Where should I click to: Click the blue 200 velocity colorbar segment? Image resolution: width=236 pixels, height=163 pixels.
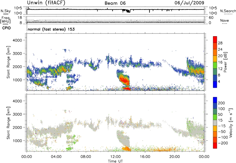(215, 100)
